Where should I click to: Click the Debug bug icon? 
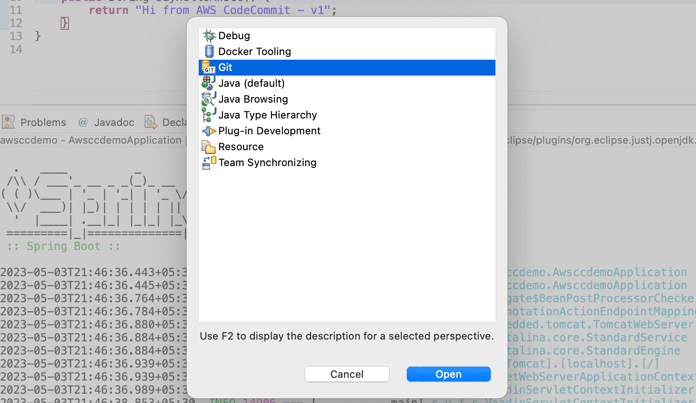click(x=209, y=36)
